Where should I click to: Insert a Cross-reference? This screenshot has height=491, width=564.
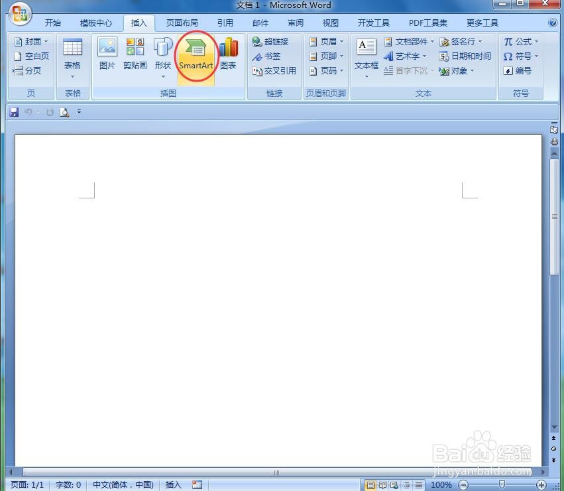[x=274, y=71]
